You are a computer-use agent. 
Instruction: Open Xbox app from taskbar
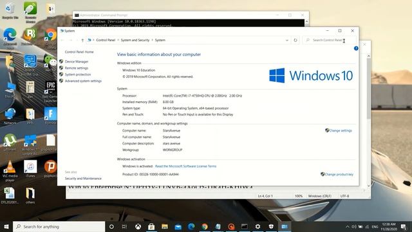pyautogui.click(x=138, y=226)
